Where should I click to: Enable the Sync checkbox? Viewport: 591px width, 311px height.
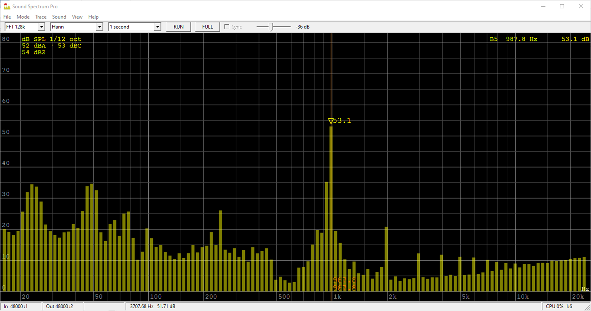point(227,26)
